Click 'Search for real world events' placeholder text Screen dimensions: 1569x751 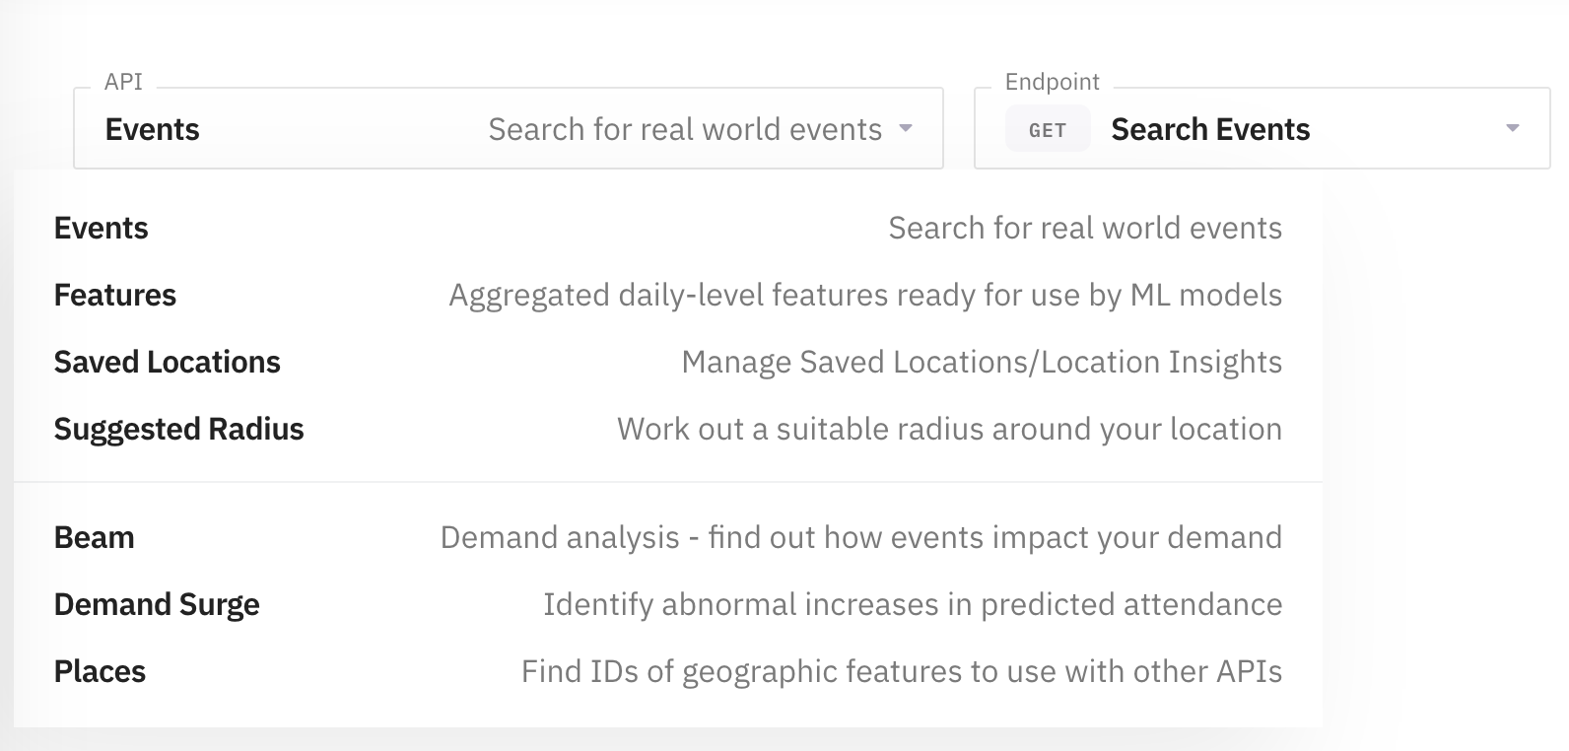tap(685, 129)
